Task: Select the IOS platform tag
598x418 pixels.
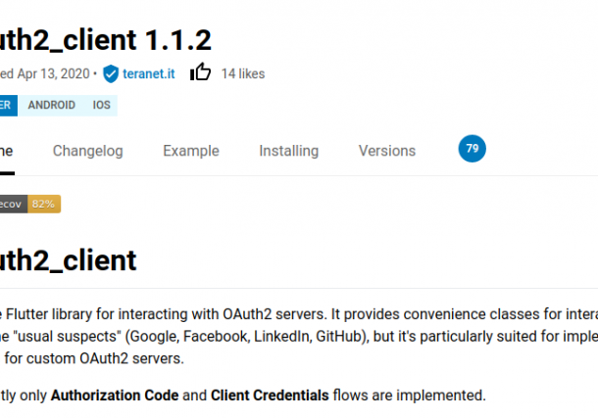Action: [x=101, y=105]
